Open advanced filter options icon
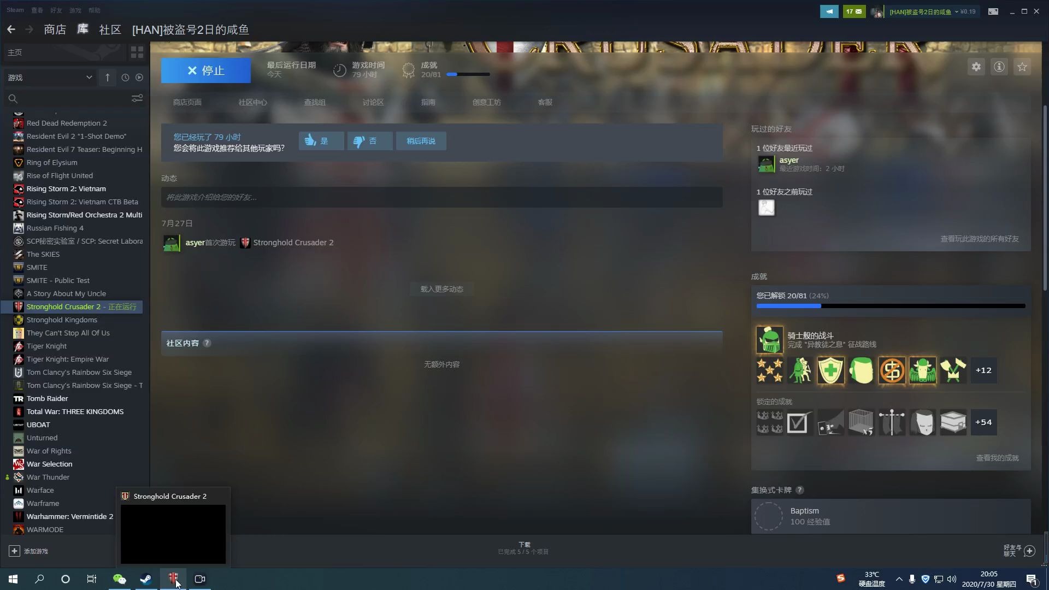1049x590 pixels. 137,98
